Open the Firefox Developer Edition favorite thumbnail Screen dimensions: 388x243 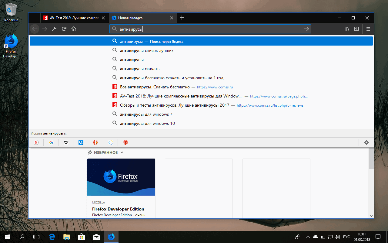tap(121, 177)
